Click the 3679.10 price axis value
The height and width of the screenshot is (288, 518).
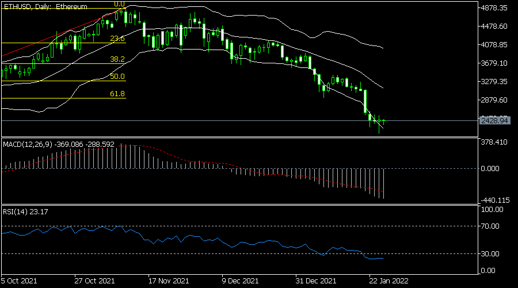[494, 63]
